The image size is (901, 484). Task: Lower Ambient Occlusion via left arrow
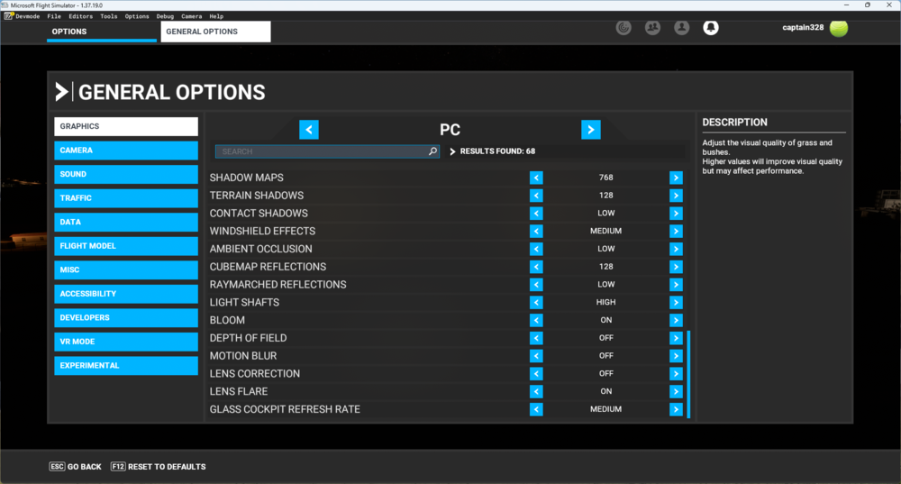(536, 249)
